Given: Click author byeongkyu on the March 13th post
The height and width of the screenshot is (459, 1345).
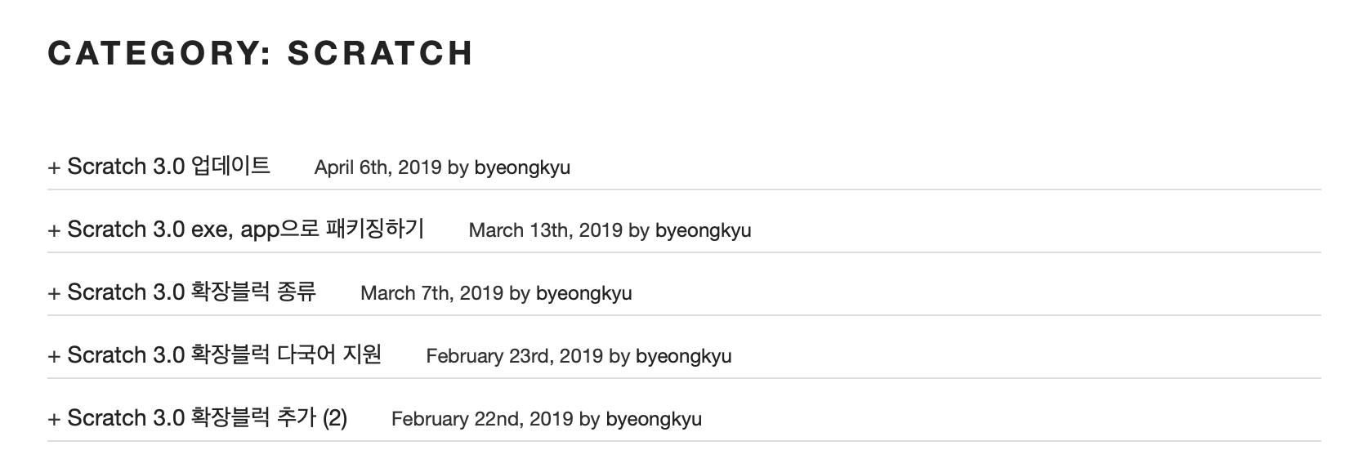Looking at the screenshot, I should point(703,231).
